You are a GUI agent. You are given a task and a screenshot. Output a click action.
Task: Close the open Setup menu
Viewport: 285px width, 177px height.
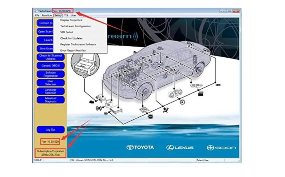coord(58,15)
